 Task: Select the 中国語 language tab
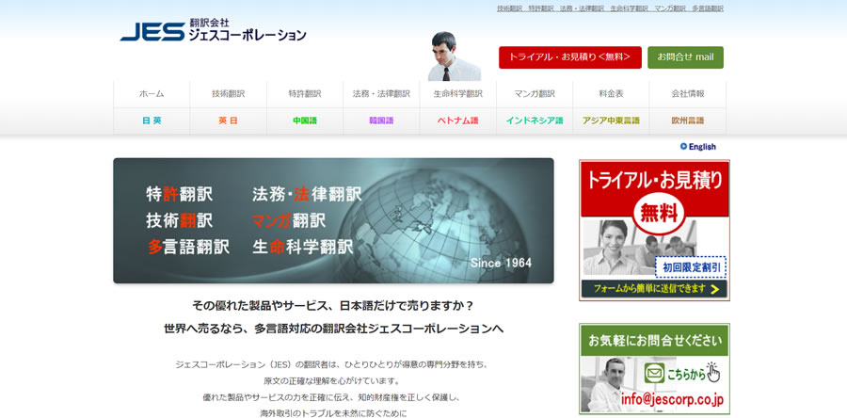click(305, 121)
